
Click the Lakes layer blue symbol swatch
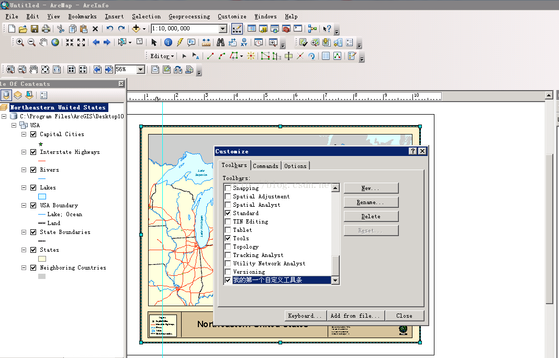[x=42, y=196]
